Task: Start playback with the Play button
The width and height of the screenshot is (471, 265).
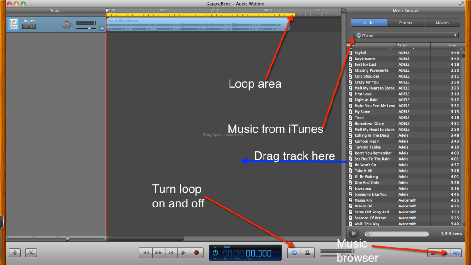Action: click(x=184, y=253)
